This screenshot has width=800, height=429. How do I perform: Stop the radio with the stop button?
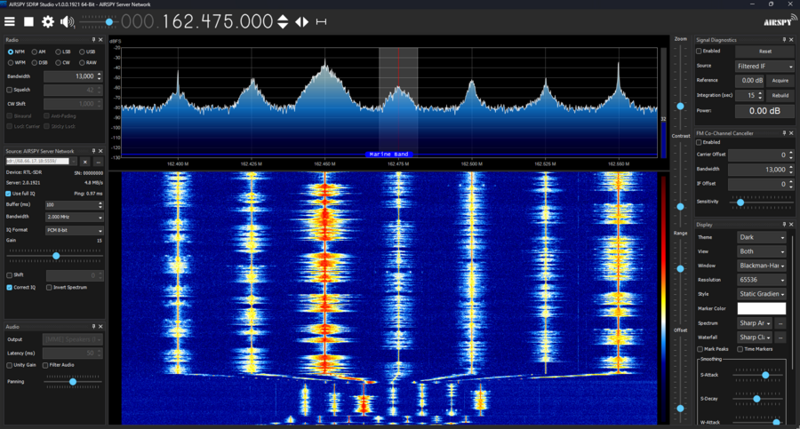coord(28,21)
